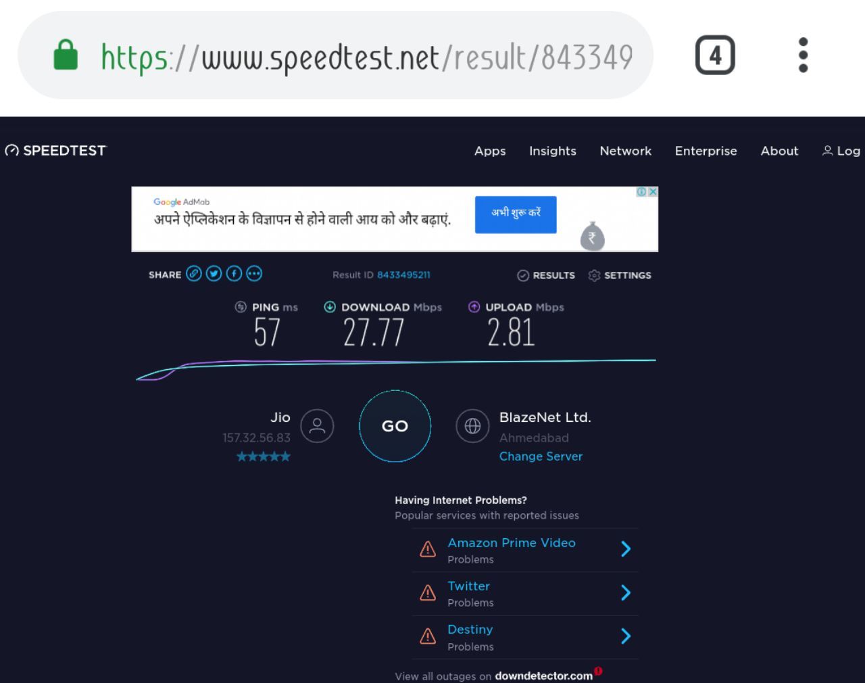Viewport: 865px width, 683px height.
Task: Click ping value 57
Action: point(267,332)
